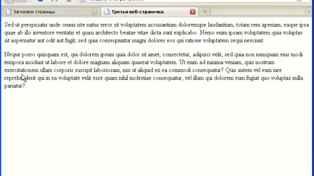Select the 'Третья веб-страничка' tab
Viewport: 314px width, 176px height.
pos(149,12)
